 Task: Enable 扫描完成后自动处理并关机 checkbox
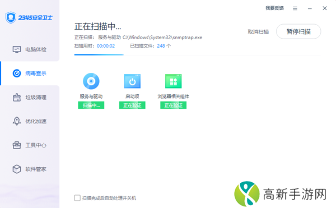coord(77,198)
